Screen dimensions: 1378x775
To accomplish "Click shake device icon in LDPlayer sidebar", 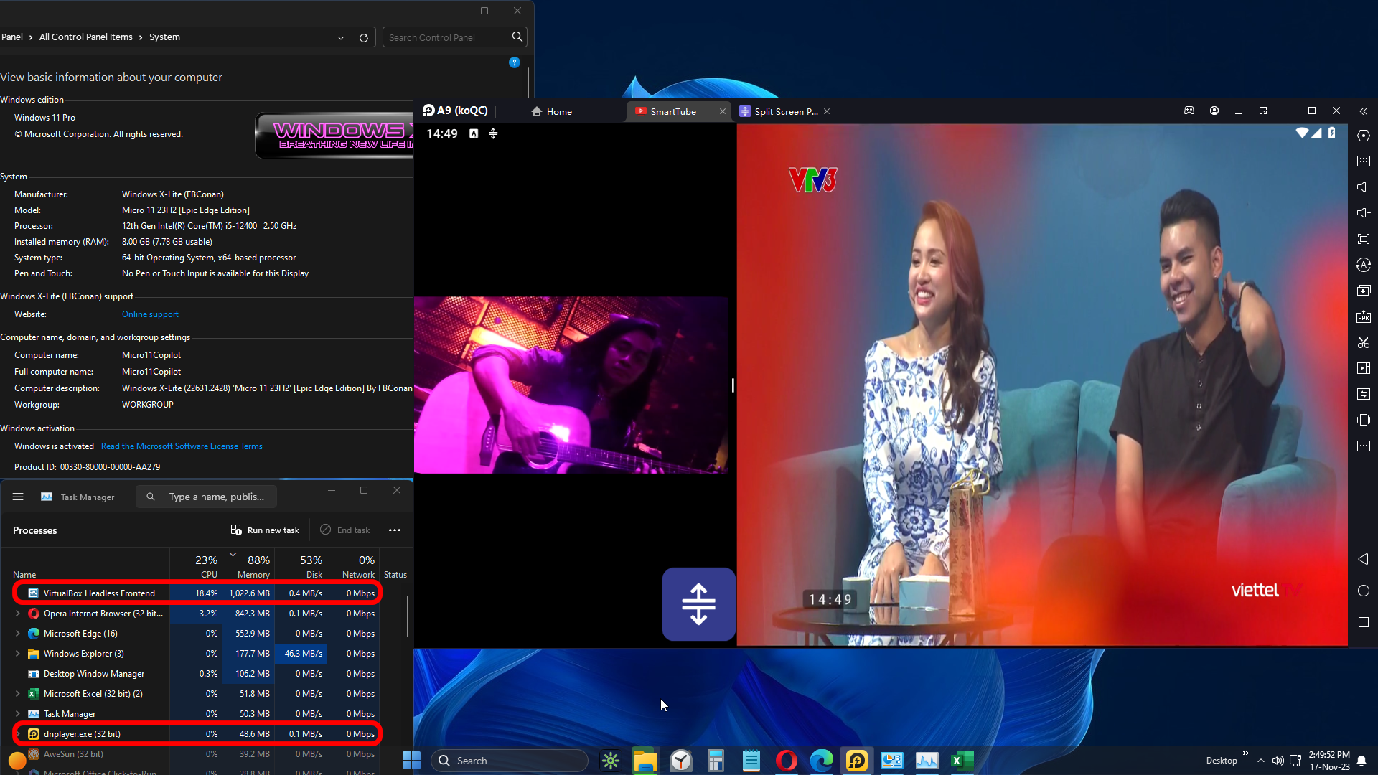I will pyautogui.click(x=1364, y=420).
